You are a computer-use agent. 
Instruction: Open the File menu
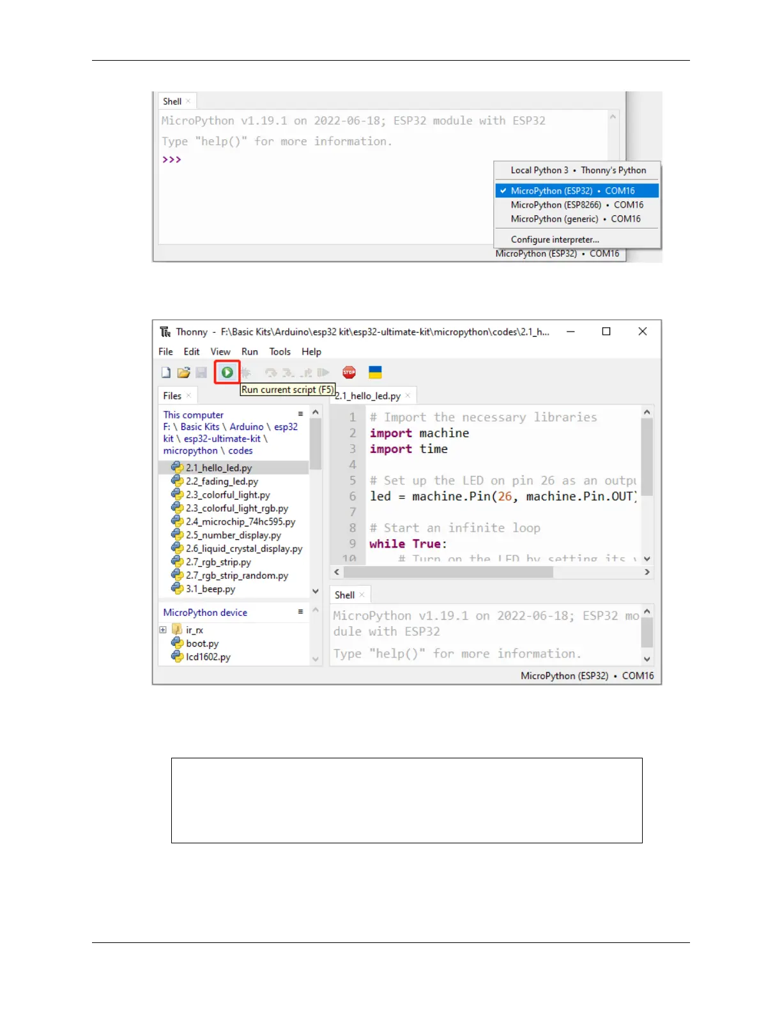coord(165,351)
